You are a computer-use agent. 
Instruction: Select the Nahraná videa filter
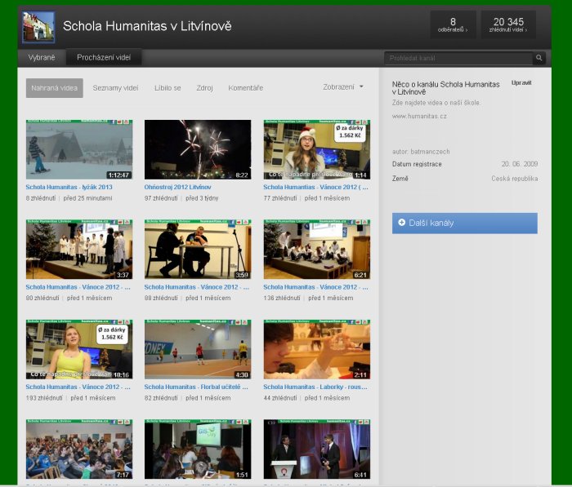[x=55, y=87]
